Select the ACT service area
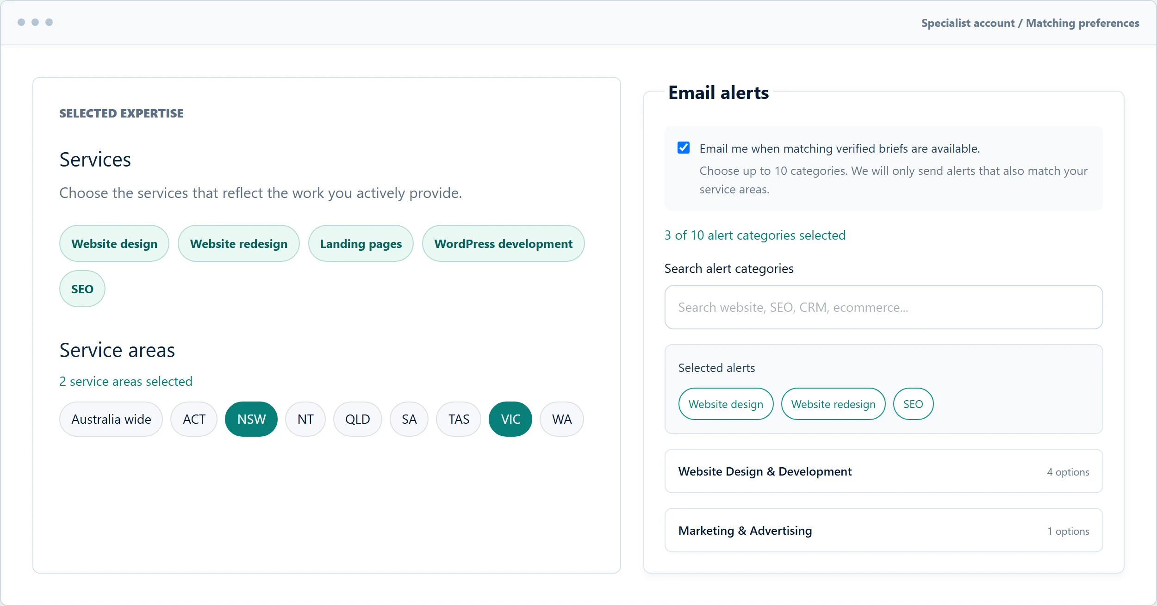The width and height of the screenshot is (1157, 606). [194, 419]
